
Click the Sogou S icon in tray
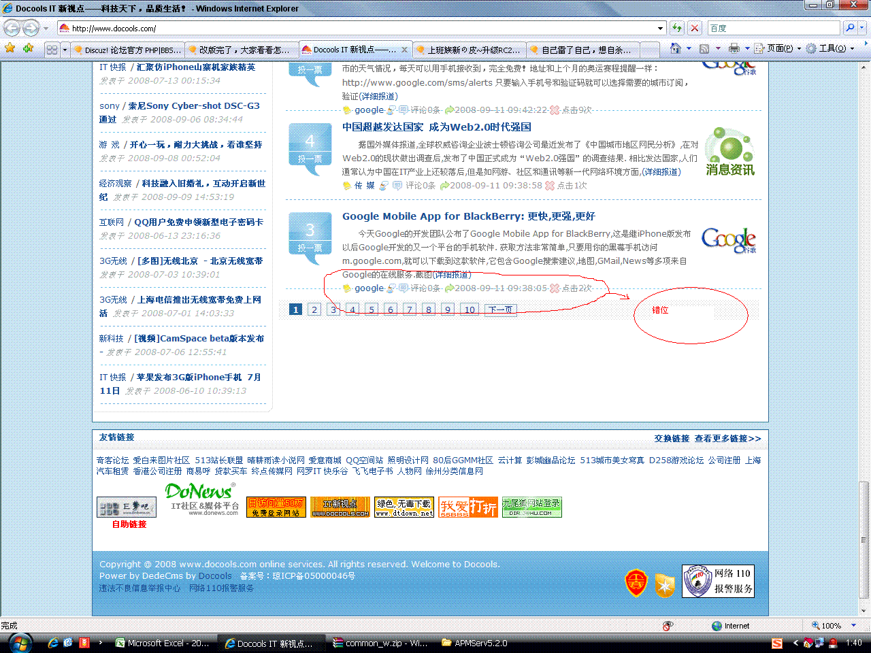click(x=777, y=643)
